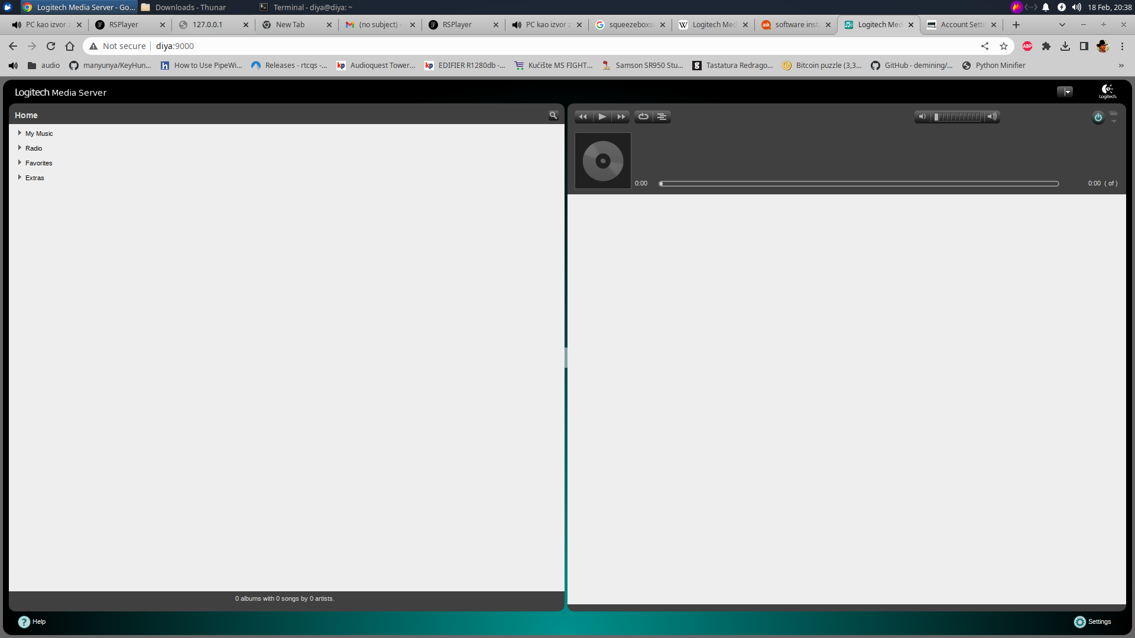Open the browser downloads icon

[x=1065, y=46]
